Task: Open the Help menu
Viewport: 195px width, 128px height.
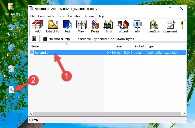Action: pyautogui.click(x=101, y=16)
